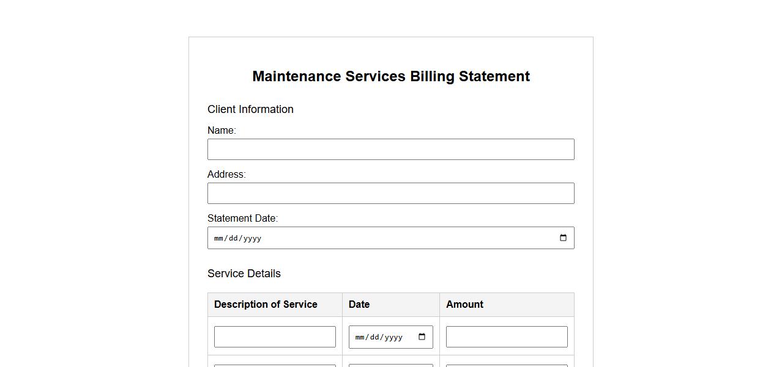
Task: Click the Description of Service column header
Action: (266, 305)
